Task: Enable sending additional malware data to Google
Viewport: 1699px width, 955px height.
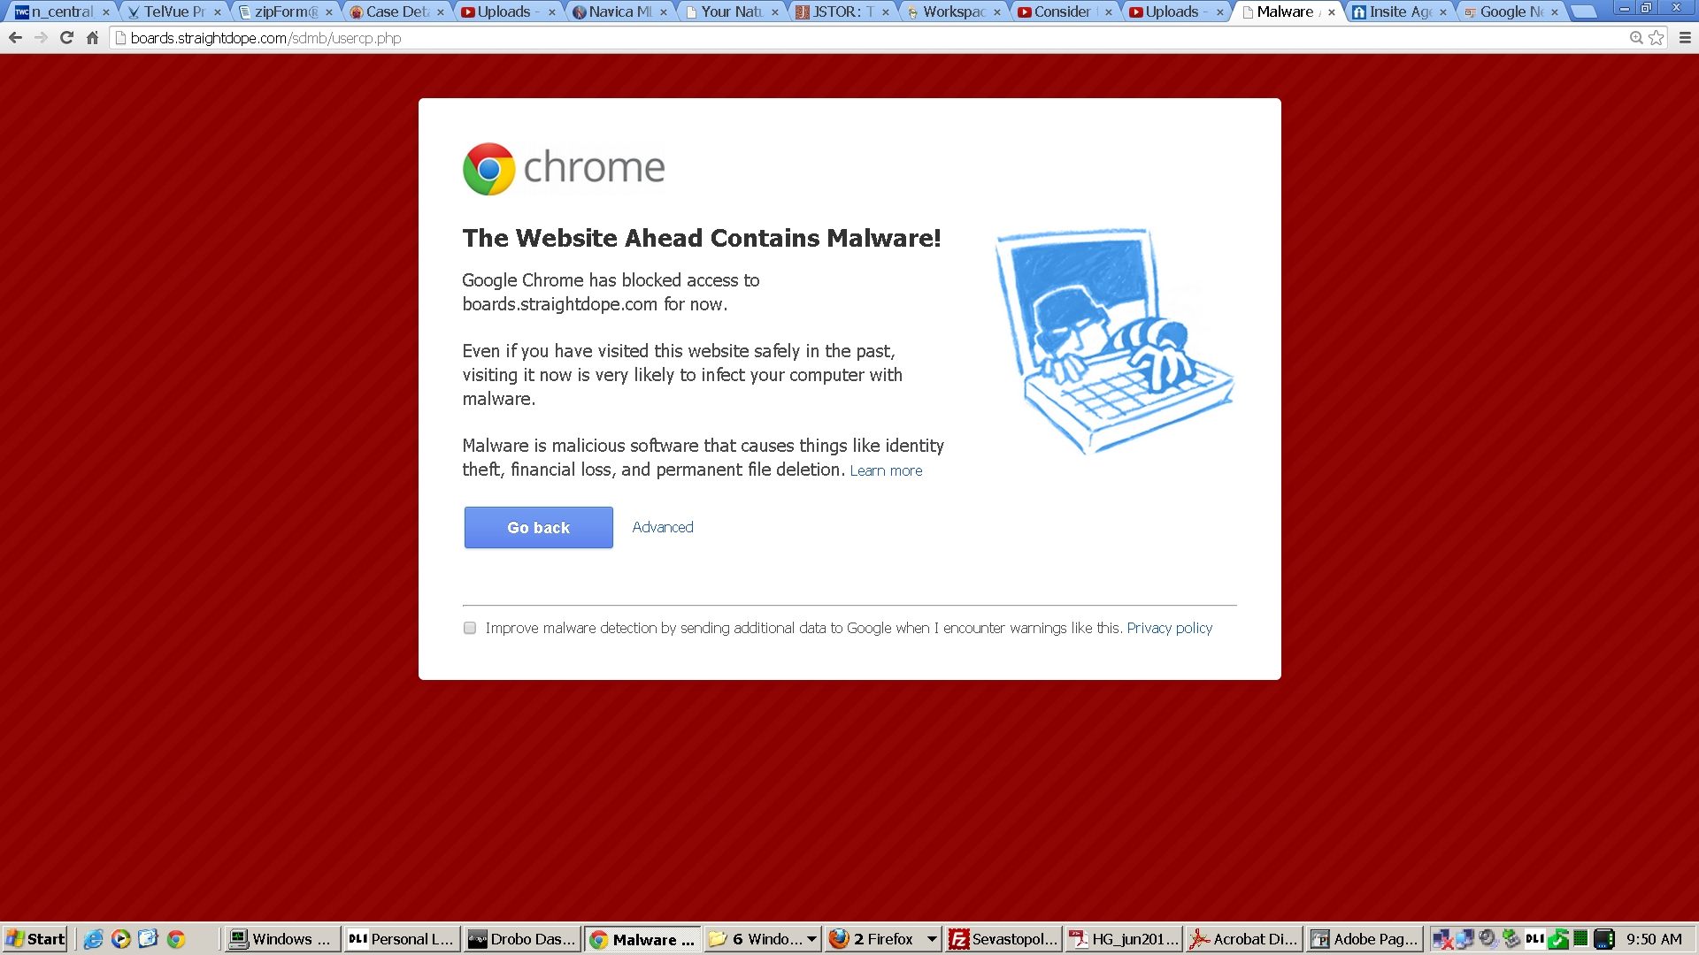Action: tap(470, 628)
